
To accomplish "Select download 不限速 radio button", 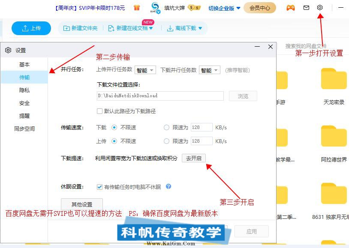I will point(114,128).
